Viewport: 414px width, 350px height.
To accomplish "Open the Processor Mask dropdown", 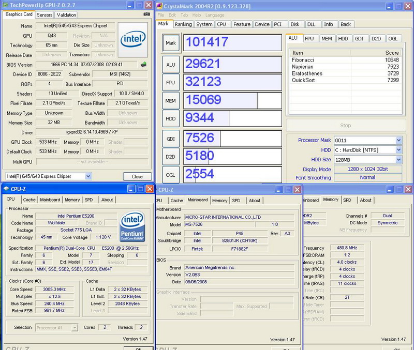I will [x=398, y=140].
